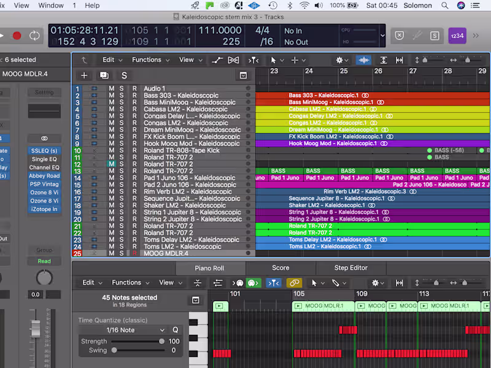Click the automation curve icon in Tracks toolbar
The height and width of the screenshot is (368, 491).
click(217, 60)
